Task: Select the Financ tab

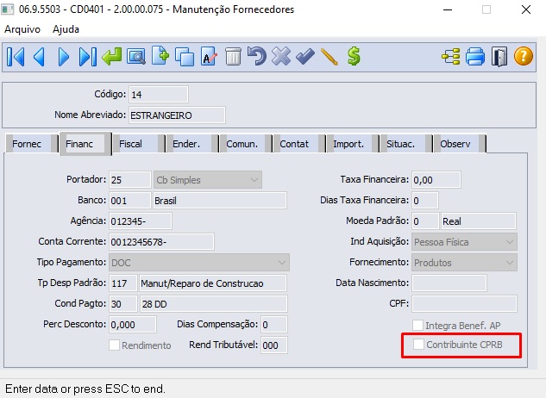Action: (85, 144)
